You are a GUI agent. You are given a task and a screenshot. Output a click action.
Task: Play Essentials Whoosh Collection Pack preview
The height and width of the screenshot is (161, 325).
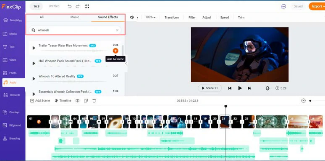pos(34,94)
